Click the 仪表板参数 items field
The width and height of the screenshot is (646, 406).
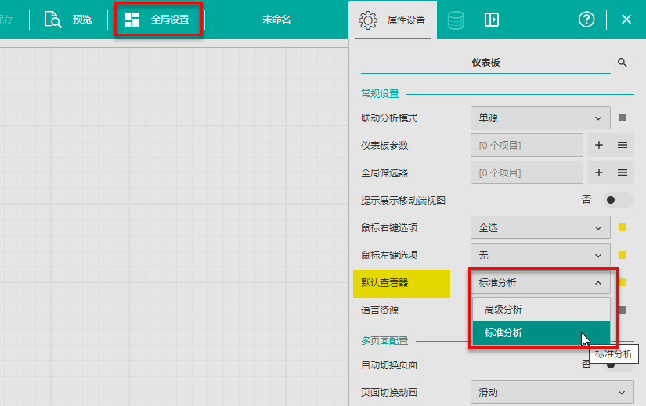click(526, 145)
